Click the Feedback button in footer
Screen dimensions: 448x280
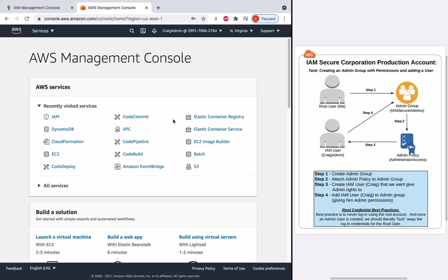point(14,269)
